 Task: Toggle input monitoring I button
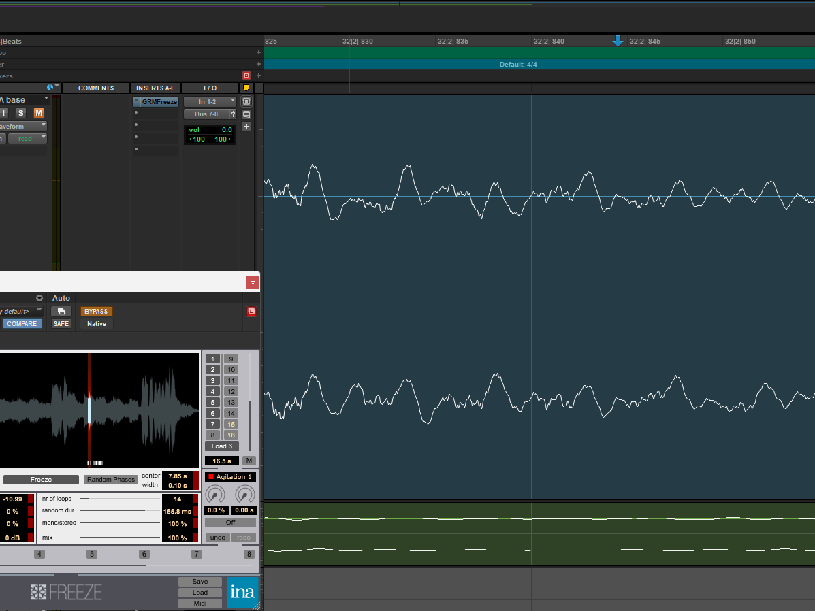[x=3, y=113]
